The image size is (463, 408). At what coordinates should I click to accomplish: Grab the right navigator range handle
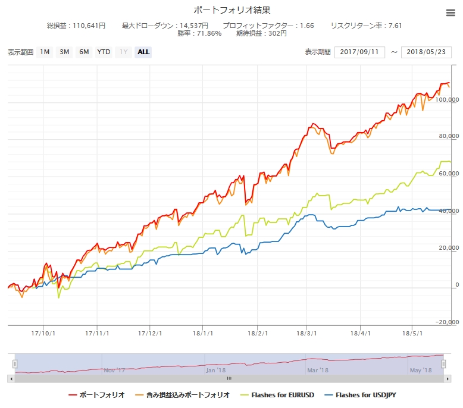[x=443, y=364]
